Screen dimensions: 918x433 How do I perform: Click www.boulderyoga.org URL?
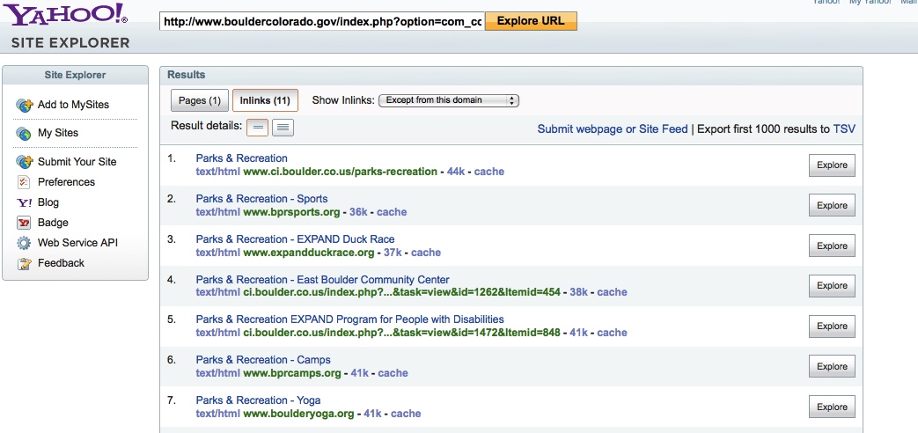click(x=298, y=413)
